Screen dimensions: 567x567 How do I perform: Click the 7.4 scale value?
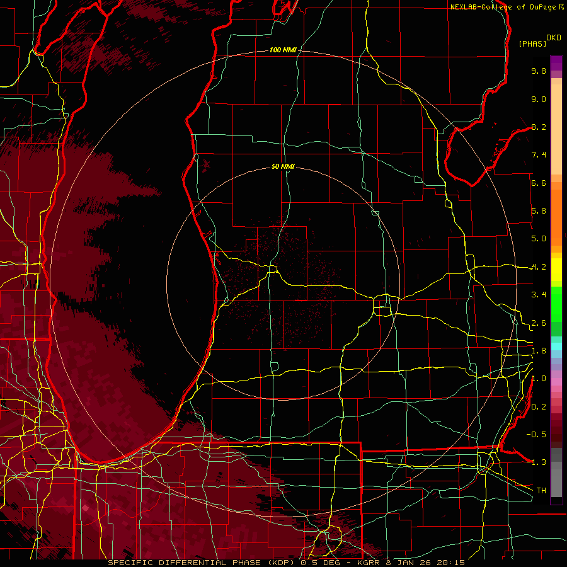pyautogui.click(x=539, y=155)
